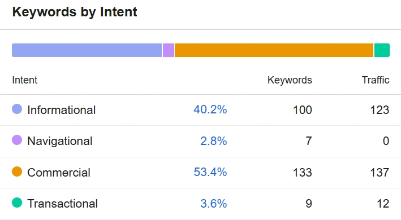The height and width of the screenshot is (220, 401).
Task: Open the 3.6% Transactional percentage link
Action: (x=214, y=204)
